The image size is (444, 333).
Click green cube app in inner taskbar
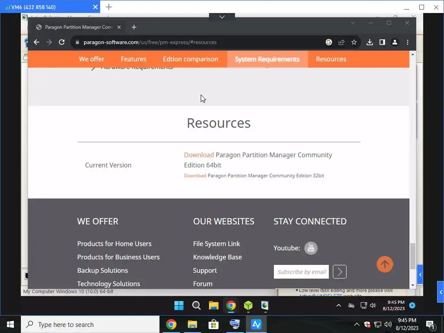pyautogui.click(x=248, y=306)
